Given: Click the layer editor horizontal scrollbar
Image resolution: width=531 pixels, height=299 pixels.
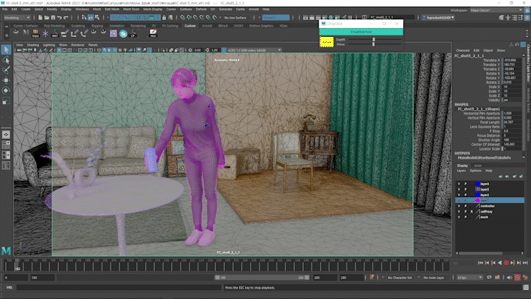Looking at the screenshot, I should pos(481,253).
